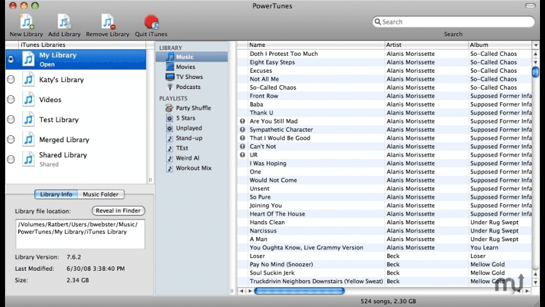Click the TV Shows screen icon
Image resolution: width=545 pixels, height=307 pixels.
[170, 77]
